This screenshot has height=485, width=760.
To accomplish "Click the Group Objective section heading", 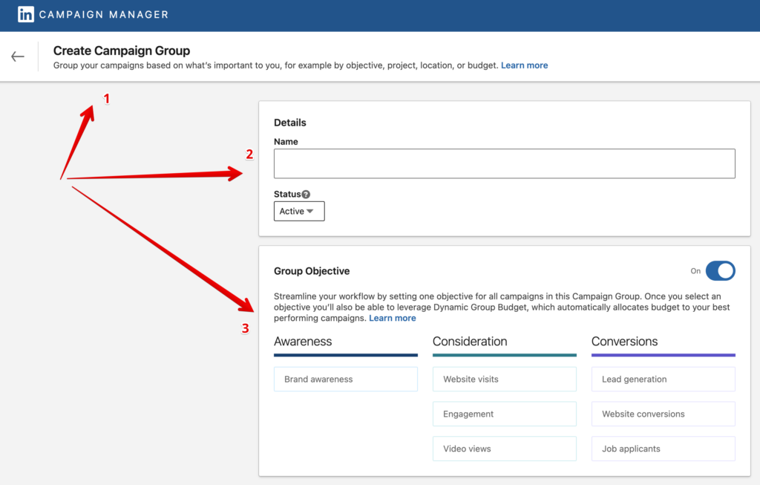I will coord(312,271).
